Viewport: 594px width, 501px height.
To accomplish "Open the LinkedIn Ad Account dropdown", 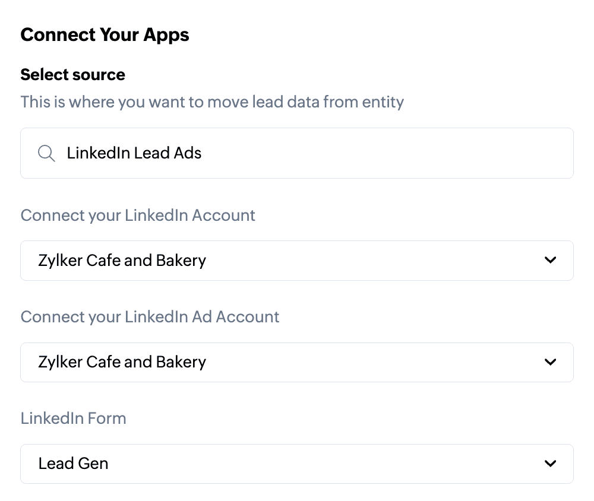I will [297, 362].
